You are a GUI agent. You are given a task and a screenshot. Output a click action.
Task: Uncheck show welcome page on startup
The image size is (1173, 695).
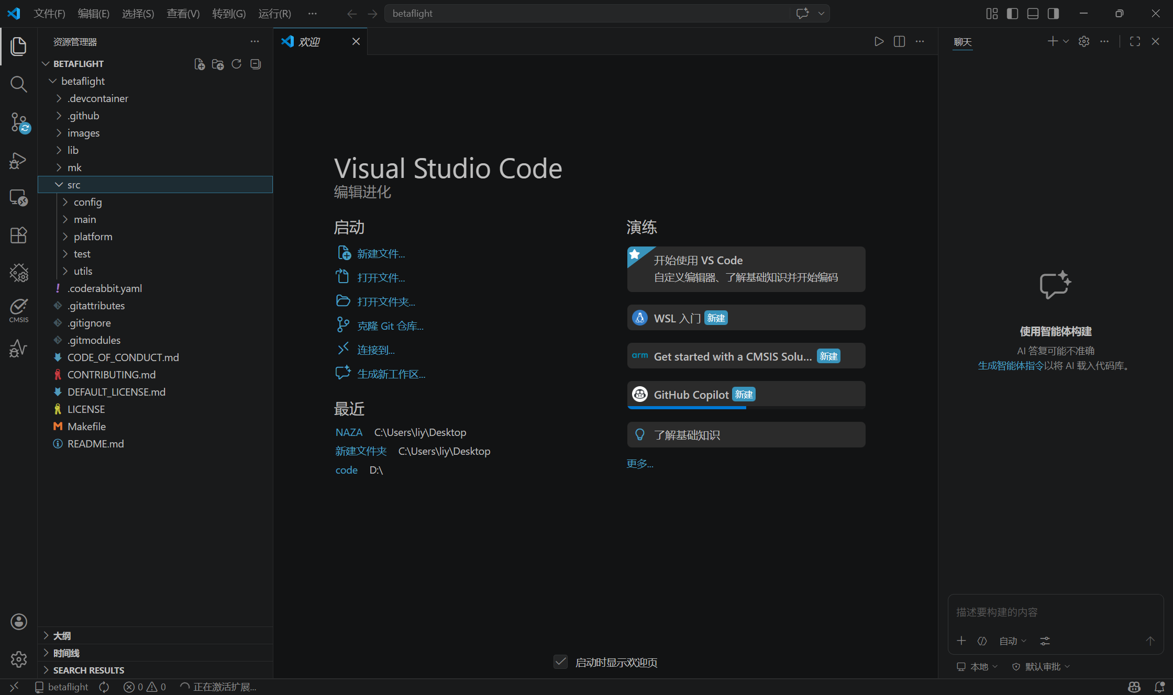coord(560,662)
